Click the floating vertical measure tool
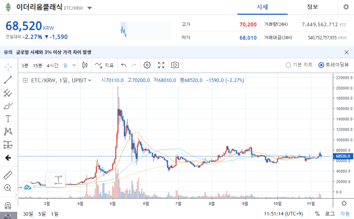This screenshot has height=219, width=354. 58,180
